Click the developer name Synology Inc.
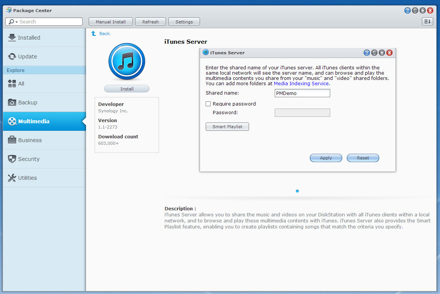Image resolution: width=440 pixels, height=294 pixels. 113,111
